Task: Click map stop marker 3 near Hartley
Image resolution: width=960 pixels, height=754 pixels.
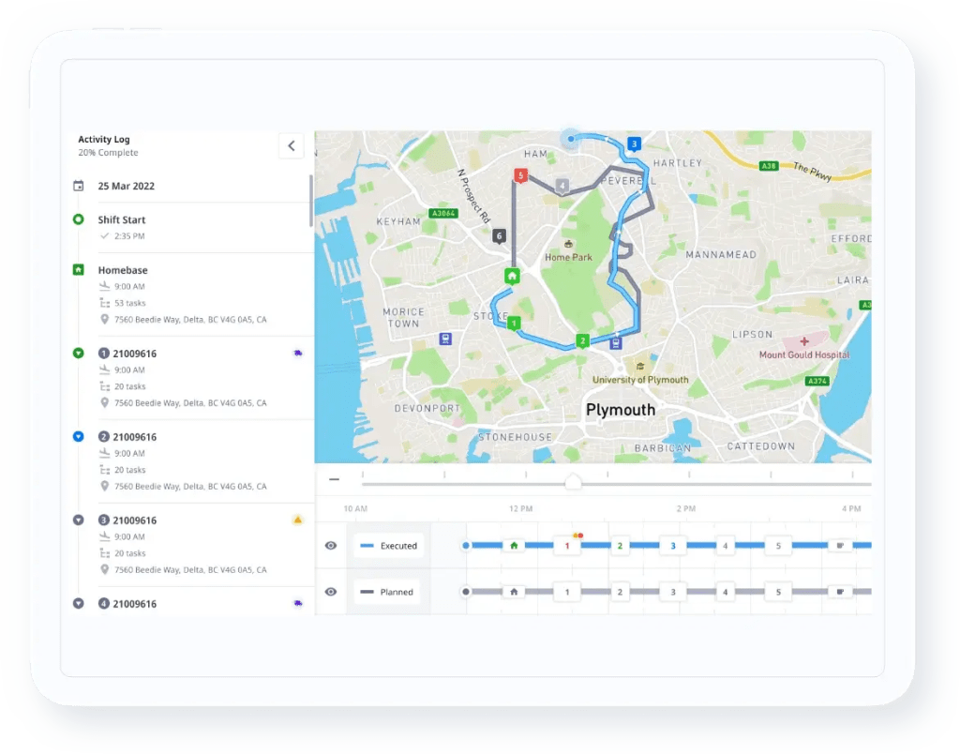Action: pyautogui.click(x=634, y=144)
